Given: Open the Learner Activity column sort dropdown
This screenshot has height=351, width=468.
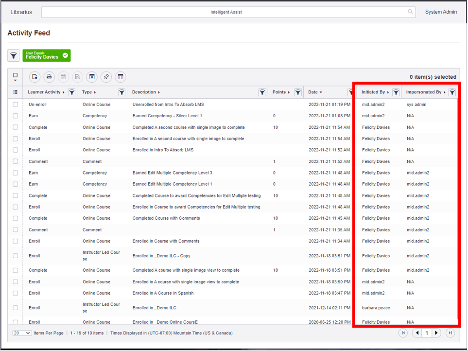Looking at the screenshot, I should (63, 92).
